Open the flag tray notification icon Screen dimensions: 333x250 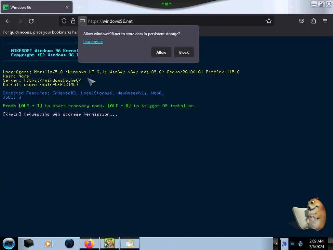pyautogui.click(x=284, y=243)
